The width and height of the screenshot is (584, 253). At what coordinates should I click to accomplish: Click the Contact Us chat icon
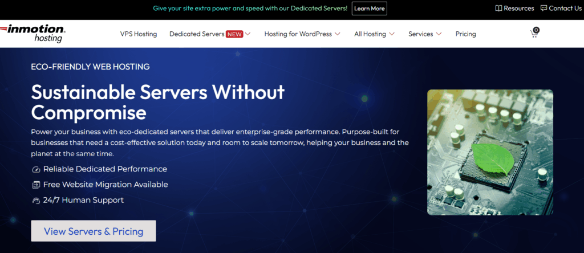[x=544, y=9]
